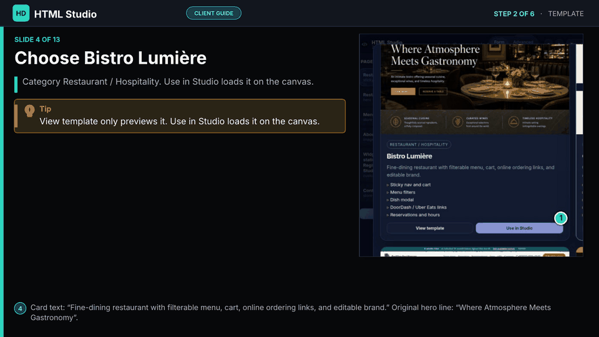Click the 'SLIDE 4 OF 13' label
The width and height of the screenshot is (599, 337).
(x=37, y=40)
